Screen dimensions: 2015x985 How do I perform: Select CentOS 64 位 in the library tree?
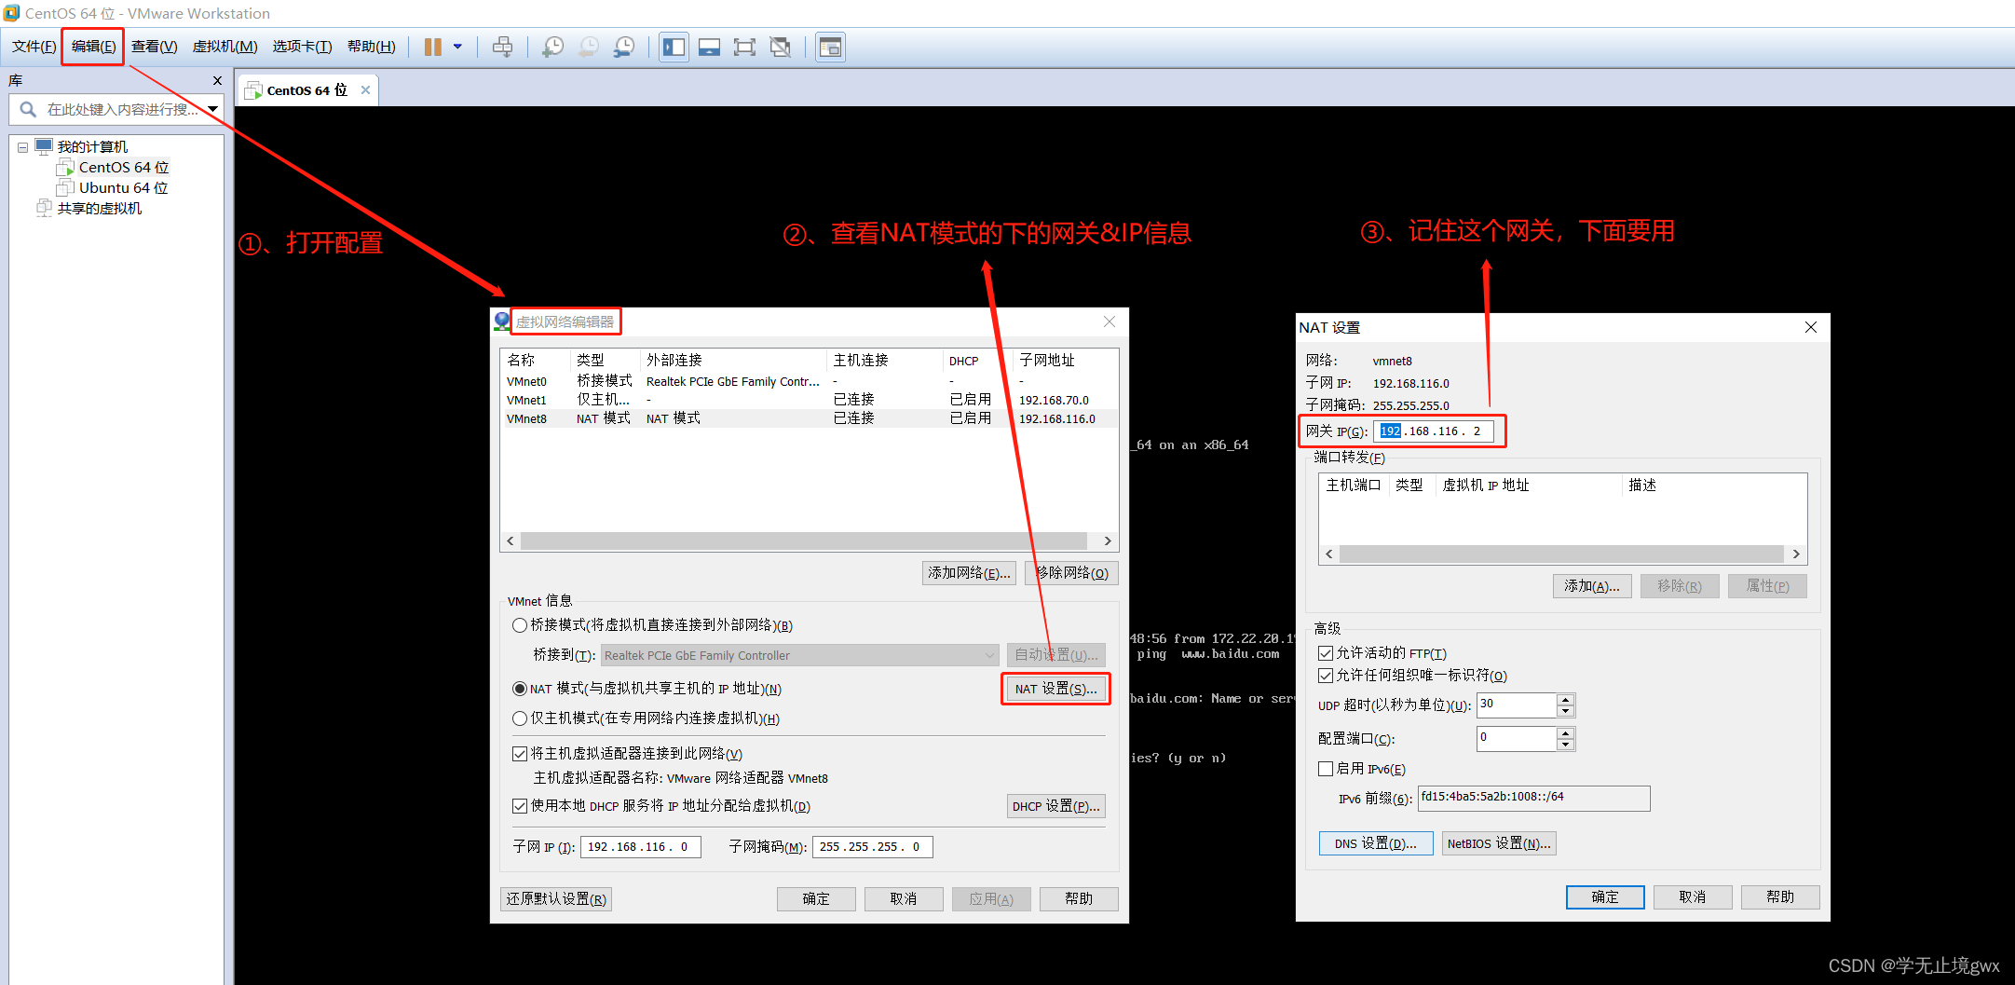click(124, 168)
